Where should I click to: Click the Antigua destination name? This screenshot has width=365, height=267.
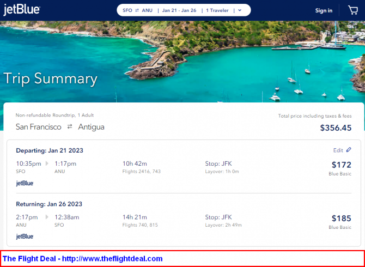[92, 127]
